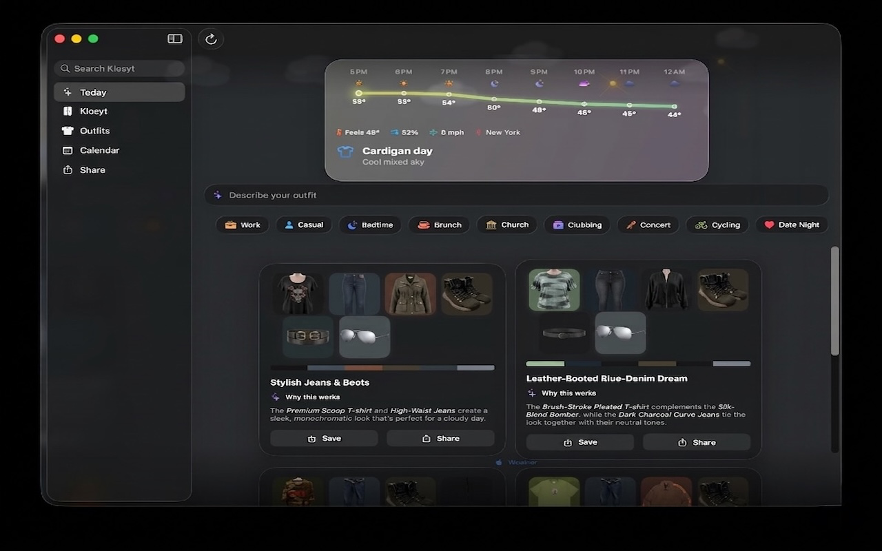The width and height of the screenshot is (882, 551).
Task: Go to Outfits in sidebar
Action: (x=119, y=131)
